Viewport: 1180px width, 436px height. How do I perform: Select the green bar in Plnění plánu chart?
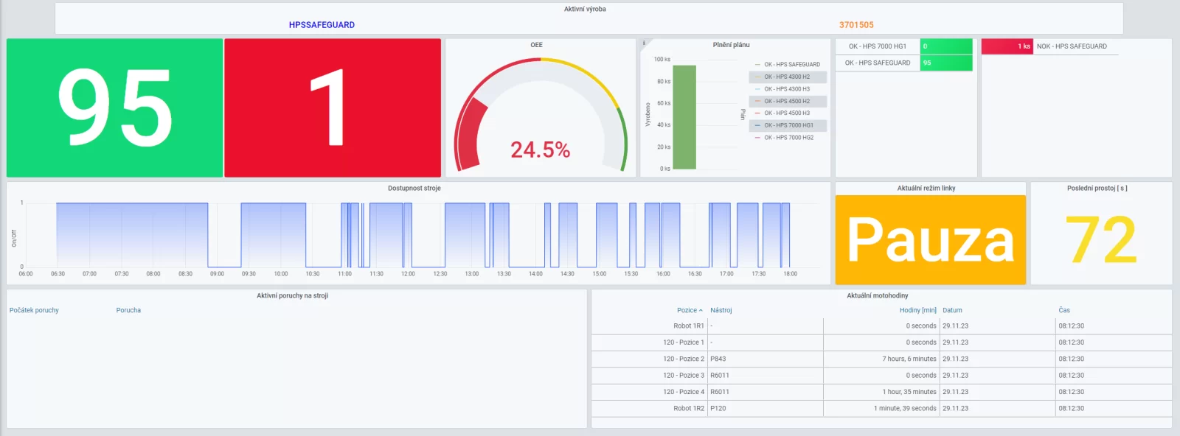(684, 117)
